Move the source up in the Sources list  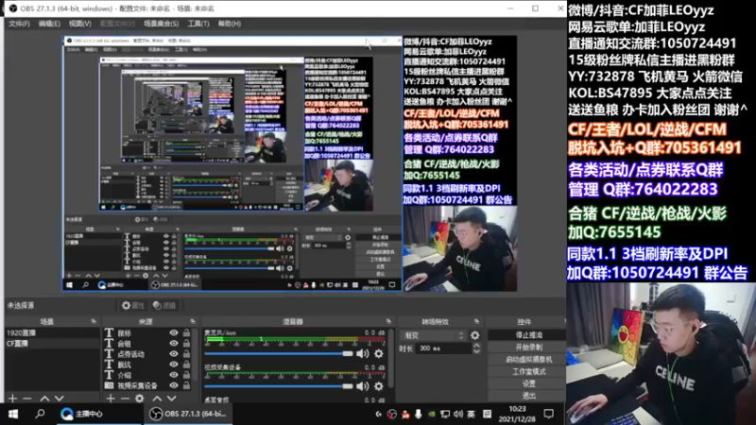click(x=157, y=399)
